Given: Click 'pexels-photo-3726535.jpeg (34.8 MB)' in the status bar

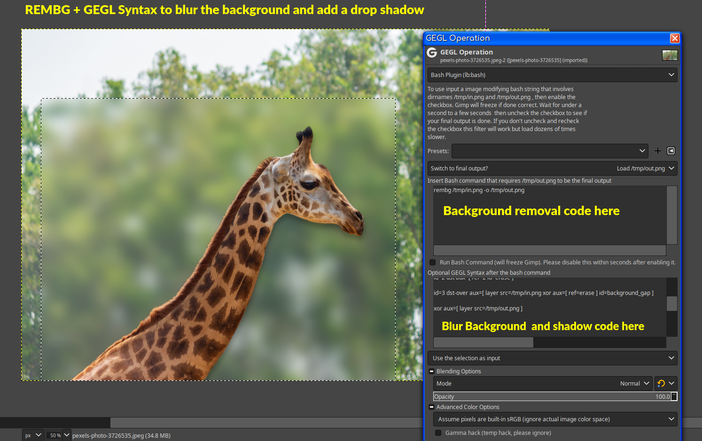Looking at the screenshot, I should [x=121, y=436].
